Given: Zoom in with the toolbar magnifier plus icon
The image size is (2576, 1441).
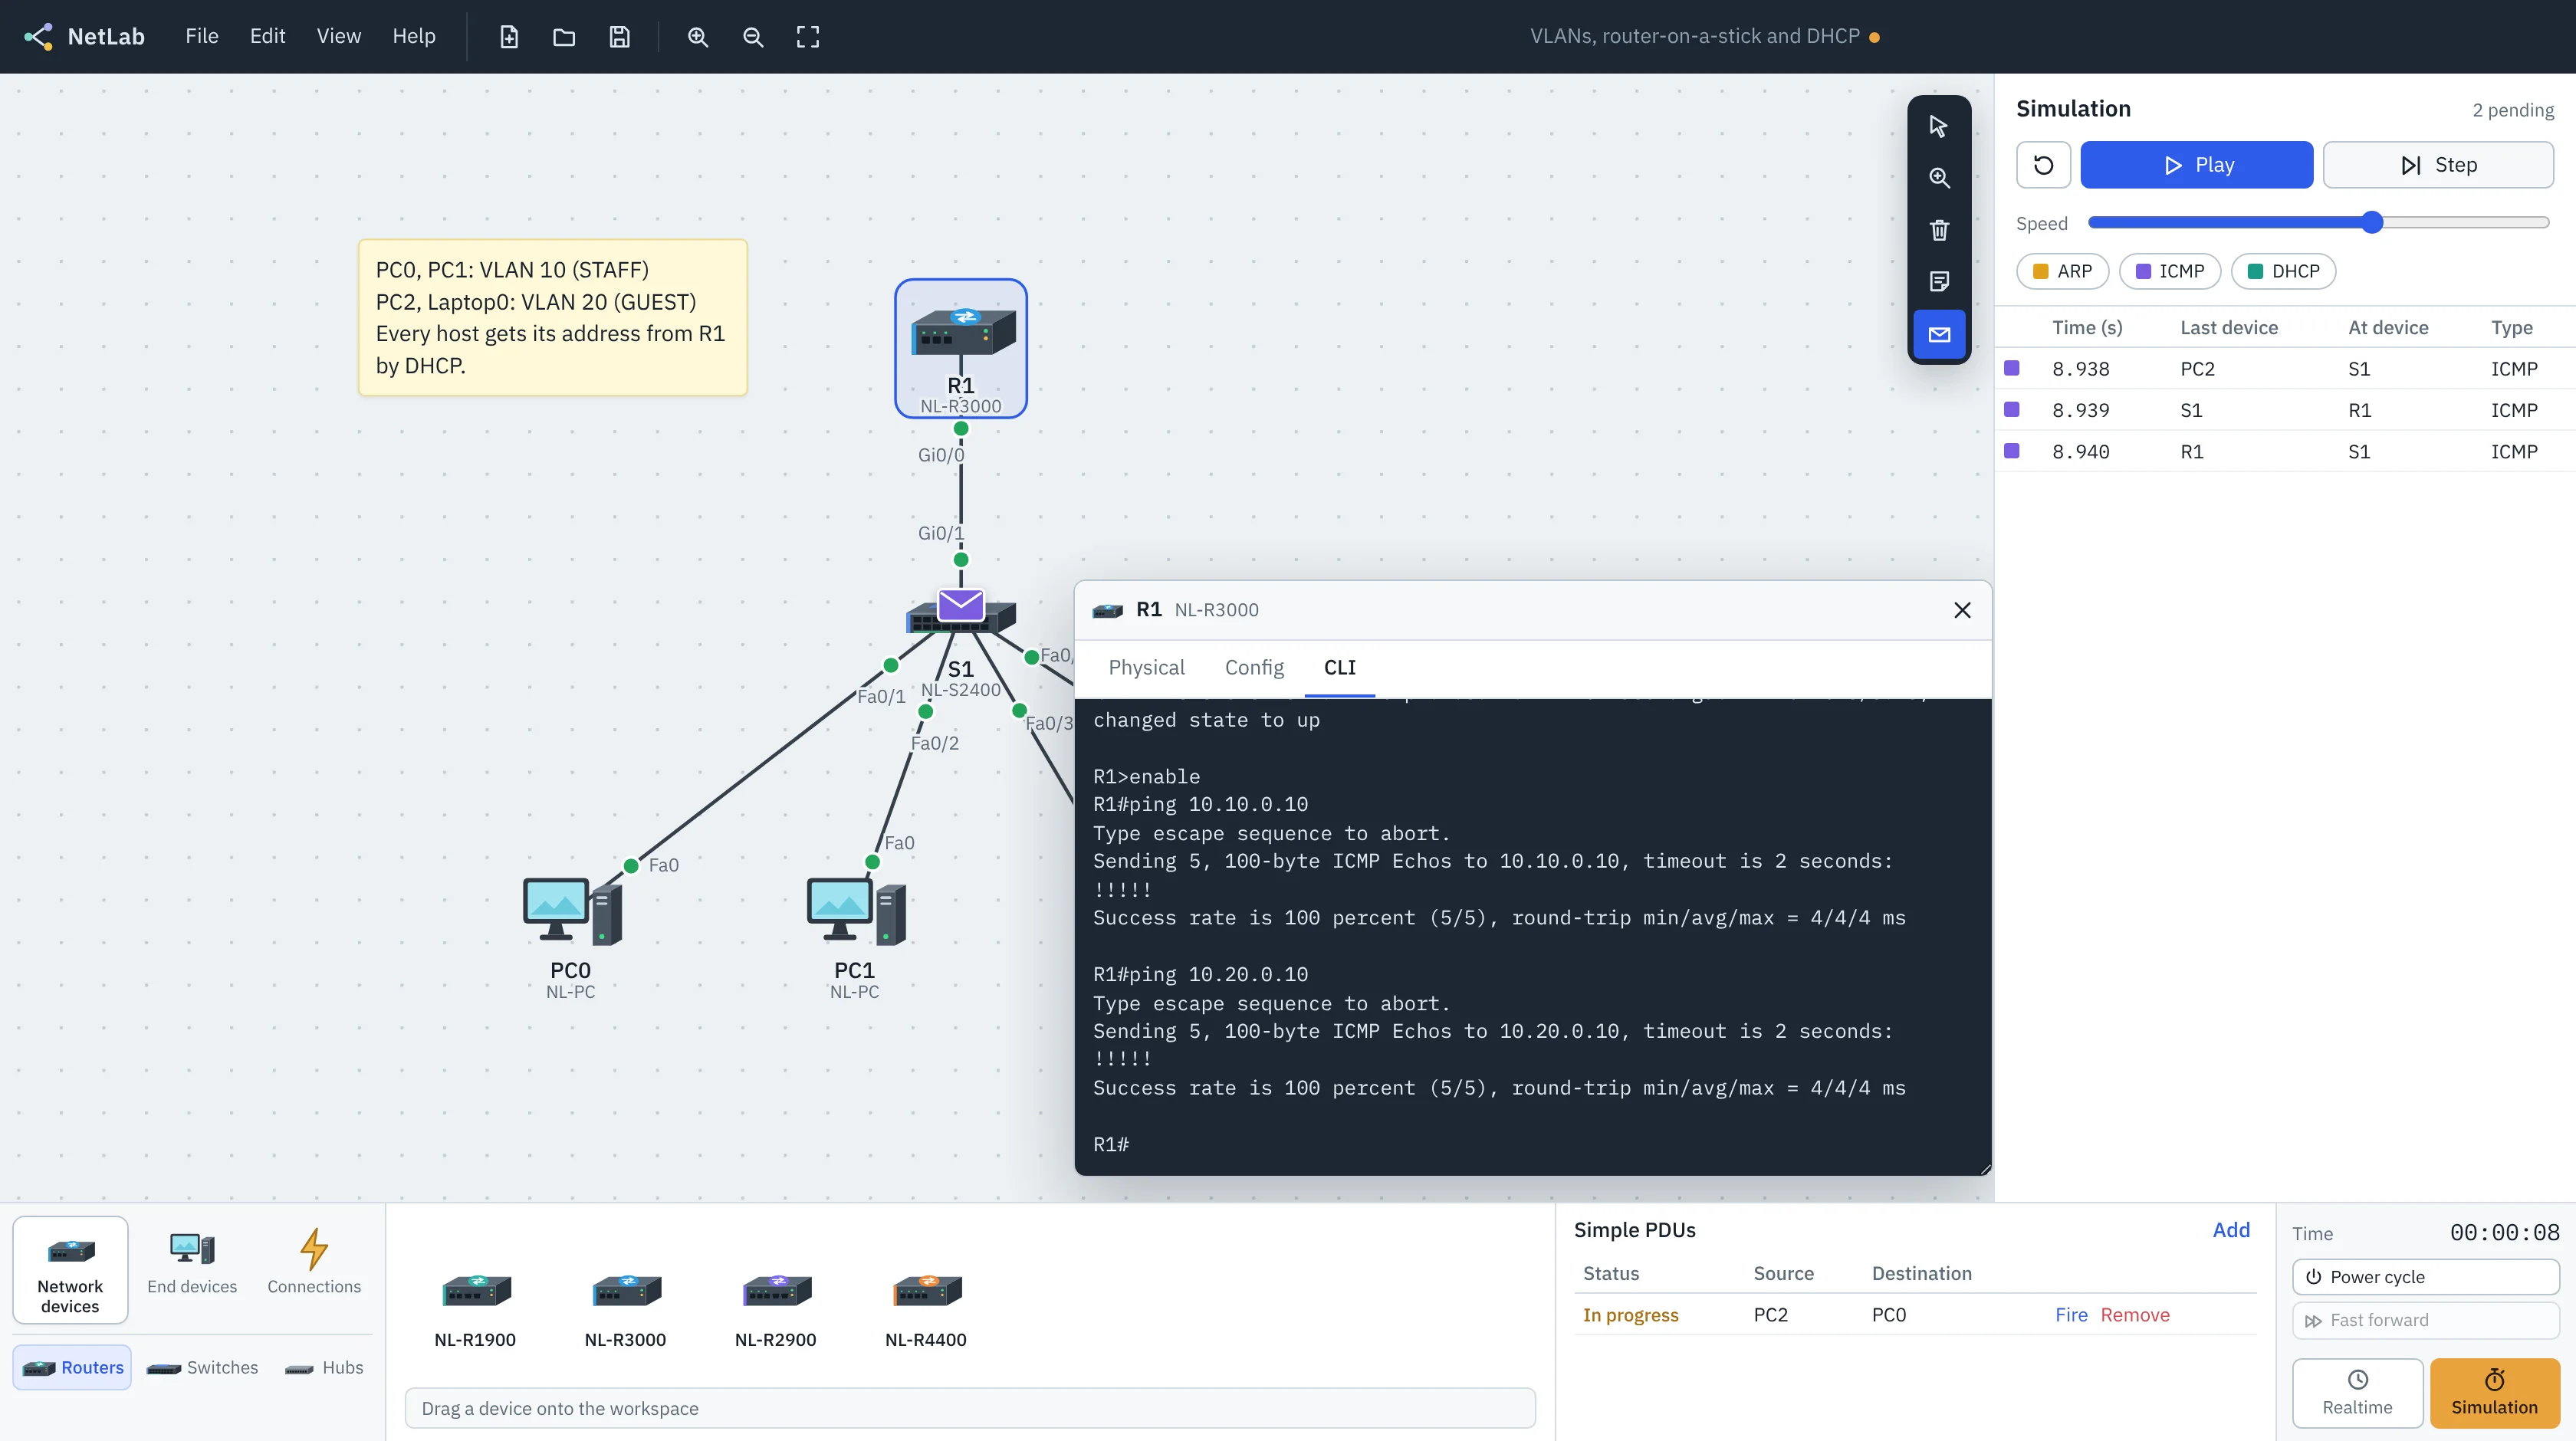Looking at the screenshot, I should pyautogui.click(x=698, y=37).
